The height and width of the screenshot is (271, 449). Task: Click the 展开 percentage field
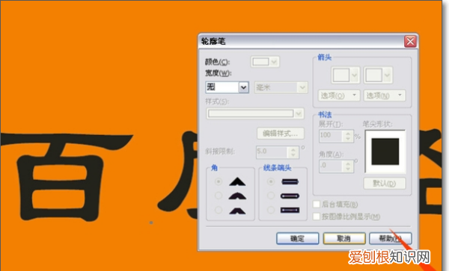[x=331, y=136]
